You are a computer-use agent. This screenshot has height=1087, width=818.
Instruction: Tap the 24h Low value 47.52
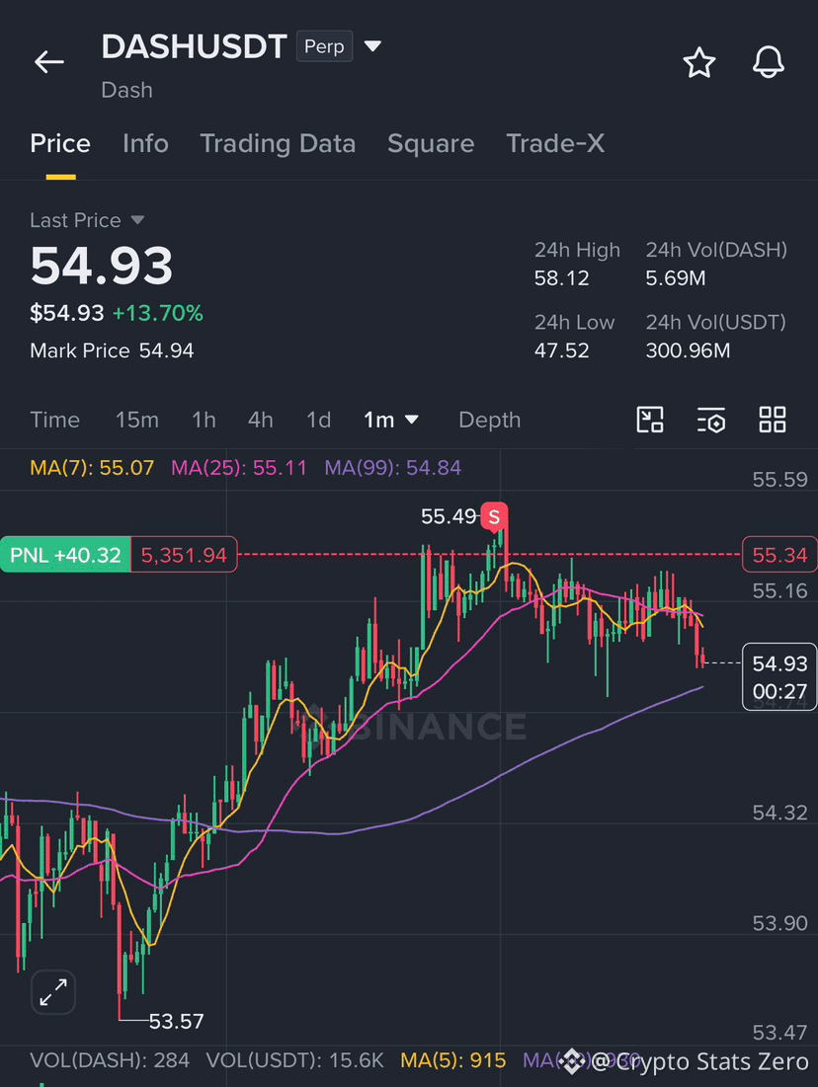pos(561,350)
